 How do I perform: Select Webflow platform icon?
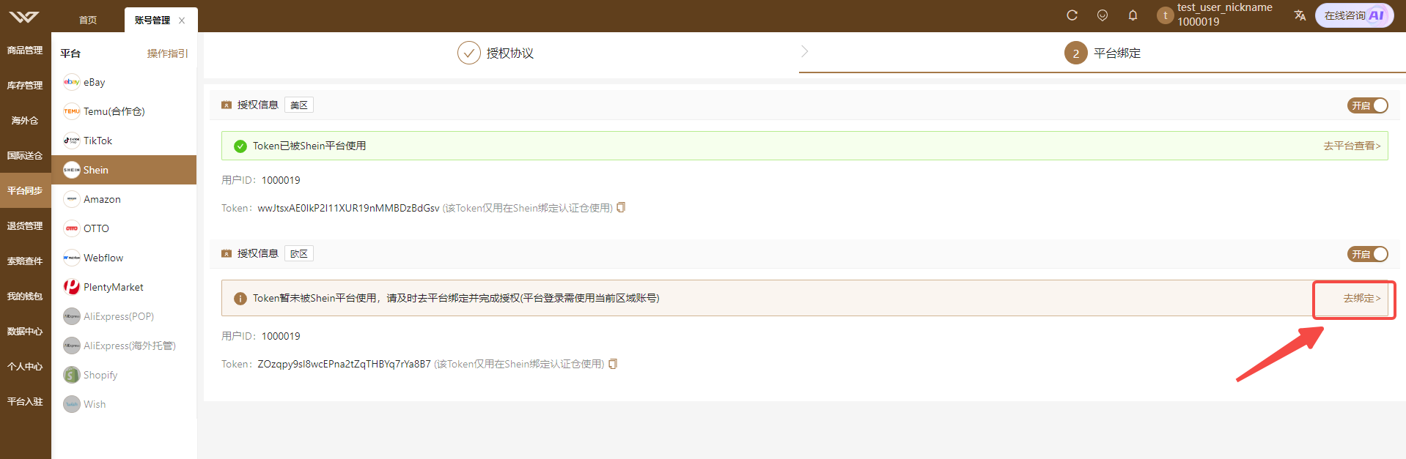click(x=71, y=258)
